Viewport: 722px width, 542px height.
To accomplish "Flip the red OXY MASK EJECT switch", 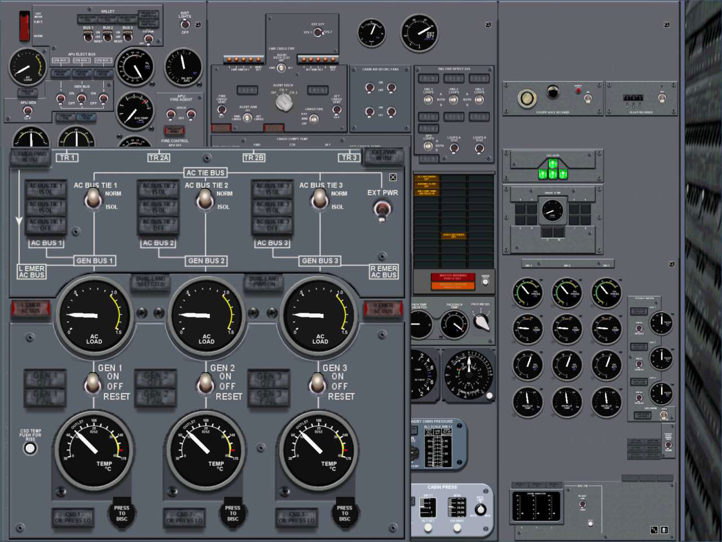I will click(24, 25).
